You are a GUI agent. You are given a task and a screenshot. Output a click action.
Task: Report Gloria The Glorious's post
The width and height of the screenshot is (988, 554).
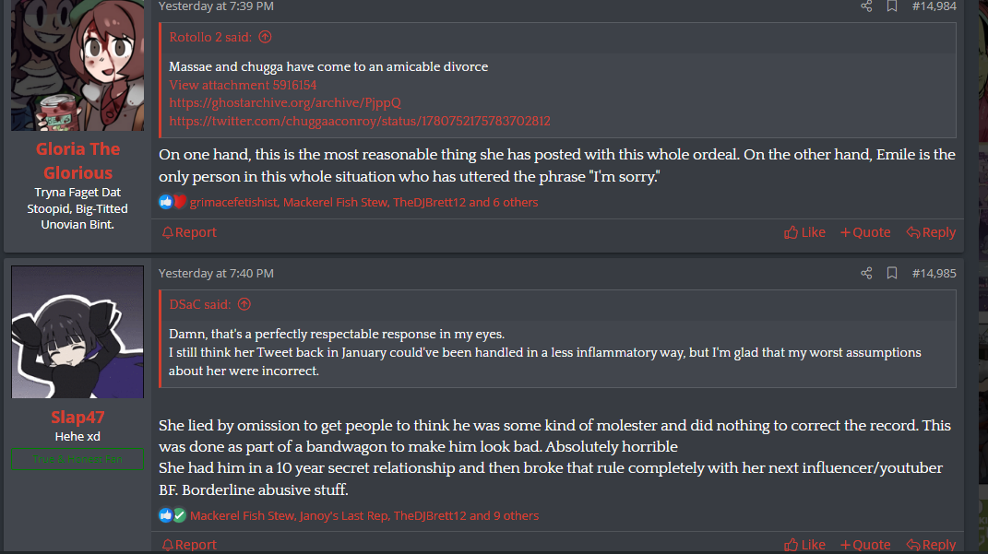189,232
